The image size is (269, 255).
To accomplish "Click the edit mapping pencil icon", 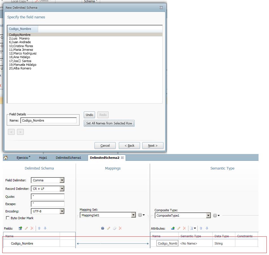I will (x=108, y=228).
